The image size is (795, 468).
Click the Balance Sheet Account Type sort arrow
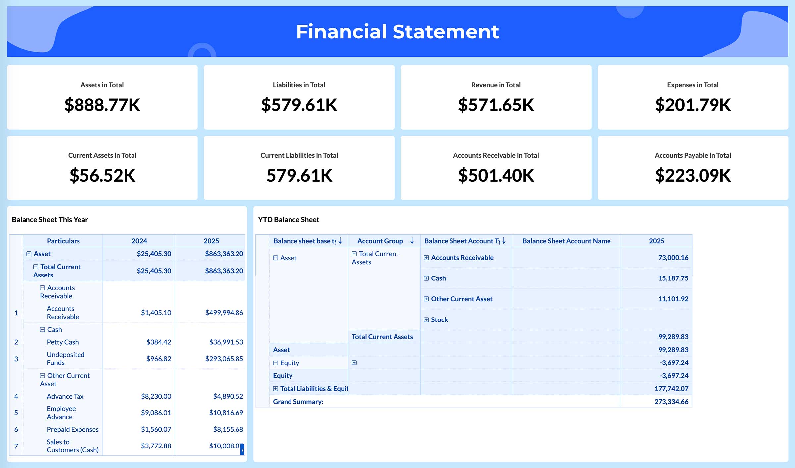click(504, 241)
